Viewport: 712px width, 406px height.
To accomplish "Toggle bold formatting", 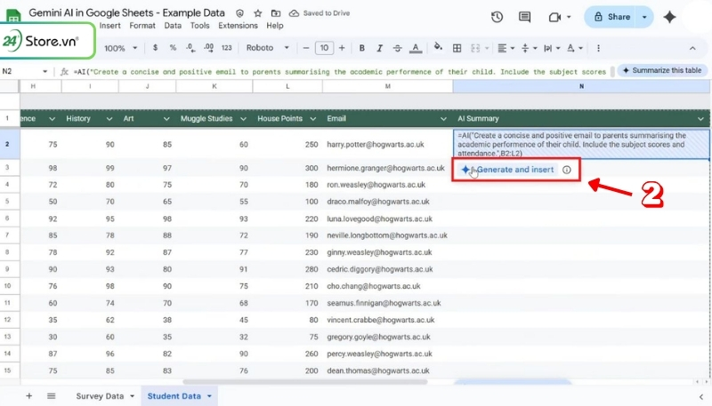I will point(362,48).
